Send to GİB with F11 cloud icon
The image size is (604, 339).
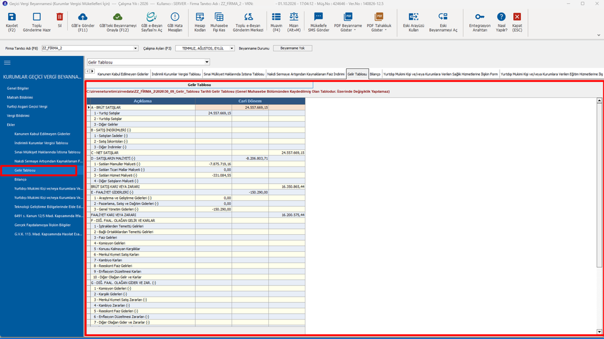[83, 17]
